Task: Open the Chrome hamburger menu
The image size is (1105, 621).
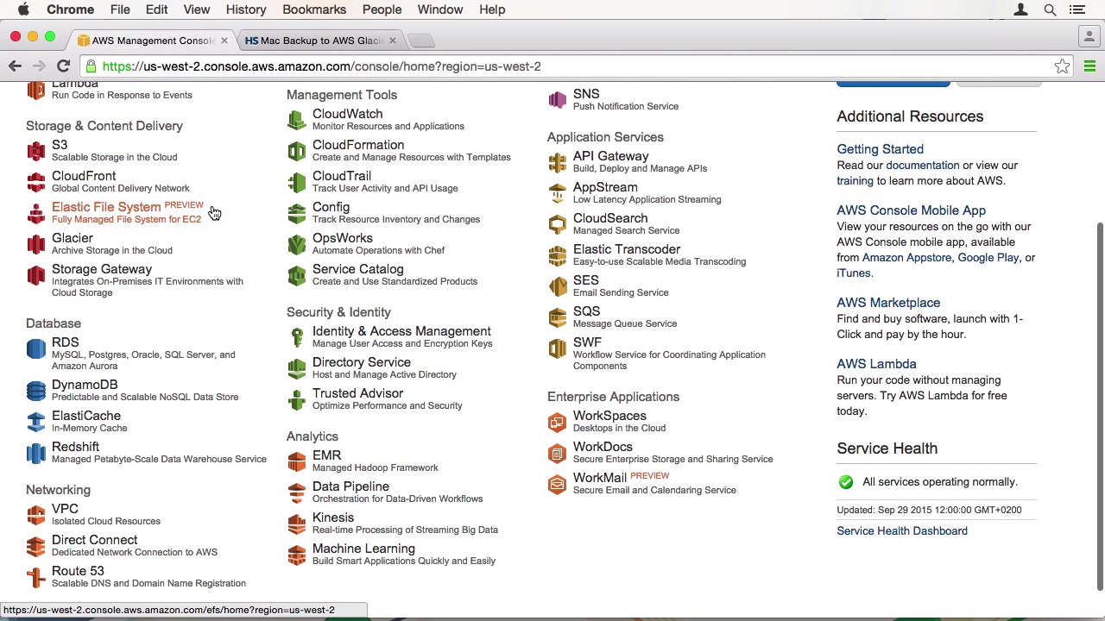Action: [x=1089, y=66]
